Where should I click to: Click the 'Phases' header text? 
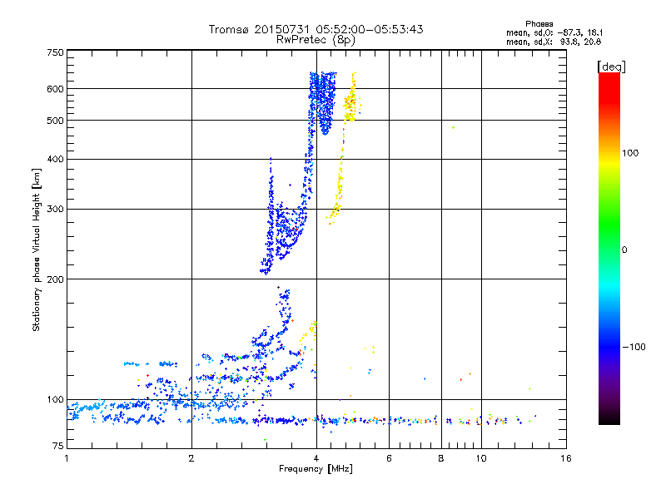539,24
